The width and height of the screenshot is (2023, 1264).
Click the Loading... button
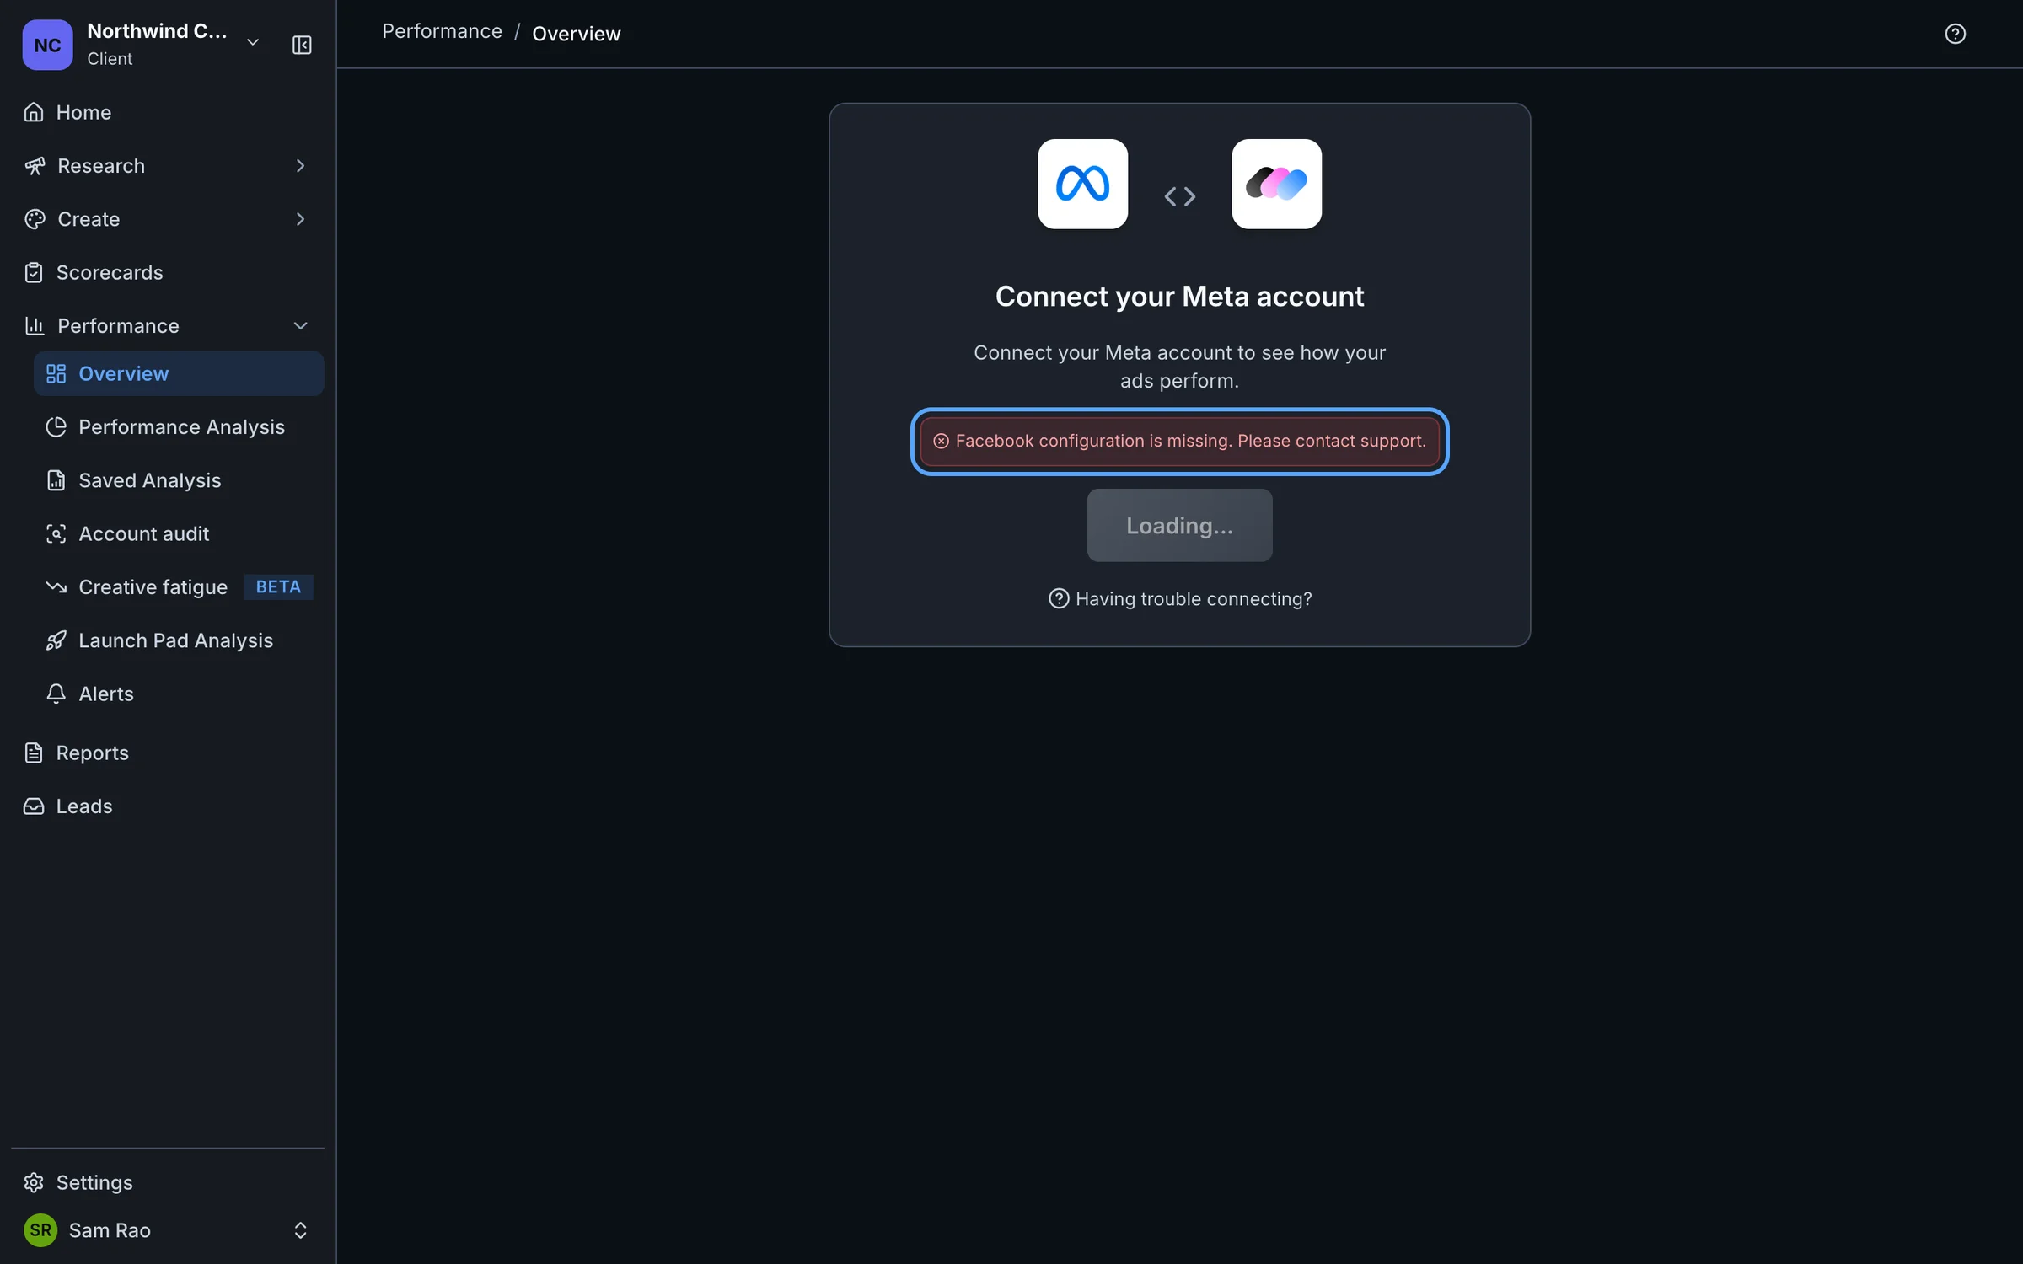[x=1179, y=525]
